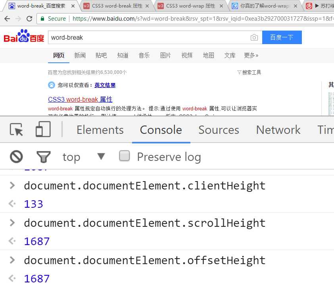Open the 搜索工具 search tools
This screenshot has width=334, height=284.
[249, 72]
